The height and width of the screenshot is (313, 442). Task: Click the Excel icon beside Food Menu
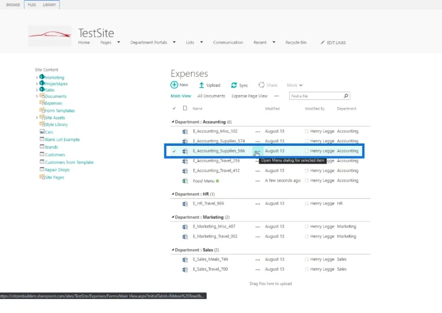coord(185,180)
